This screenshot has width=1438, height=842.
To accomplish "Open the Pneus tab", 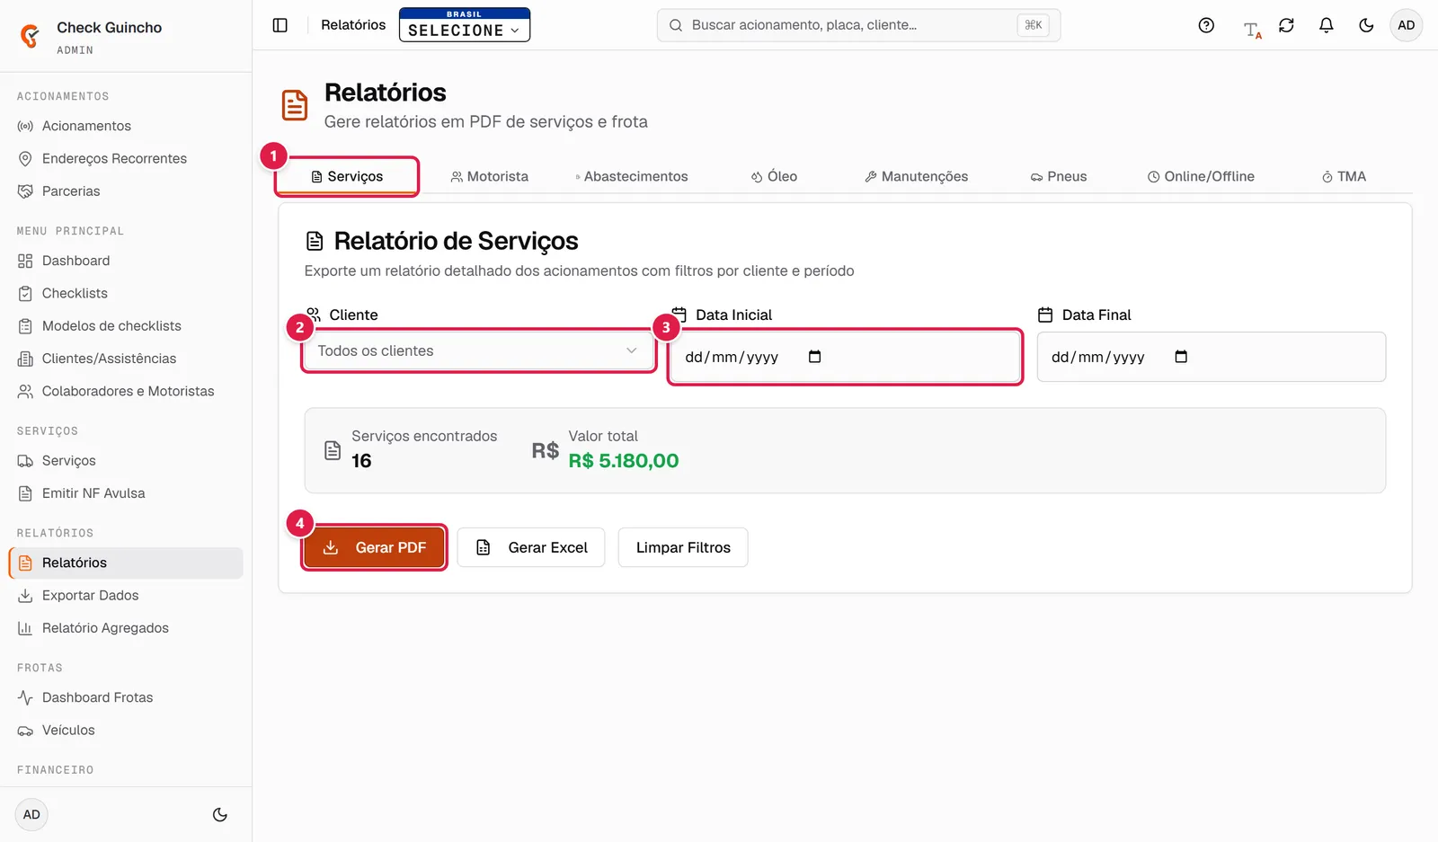I will [1059, 176].
